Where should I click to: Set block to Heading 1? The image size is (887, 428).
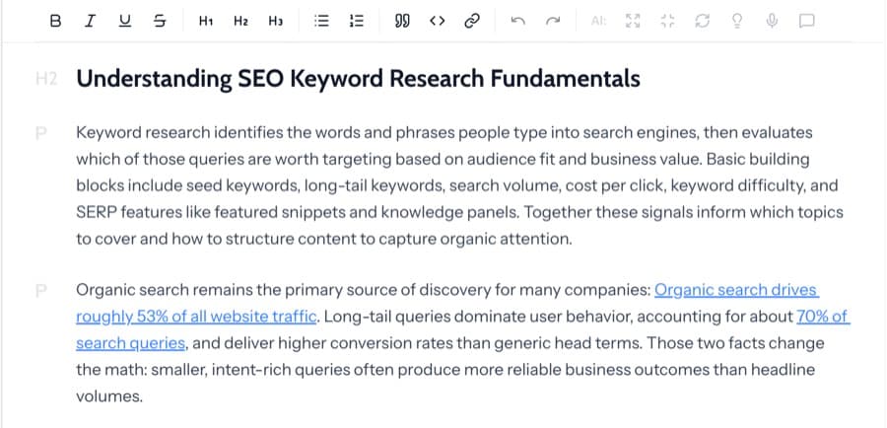pos(205,20)
